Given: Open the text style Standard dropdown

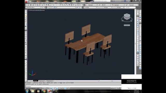Looking at the screenshot, I should [x=92, y=5].
